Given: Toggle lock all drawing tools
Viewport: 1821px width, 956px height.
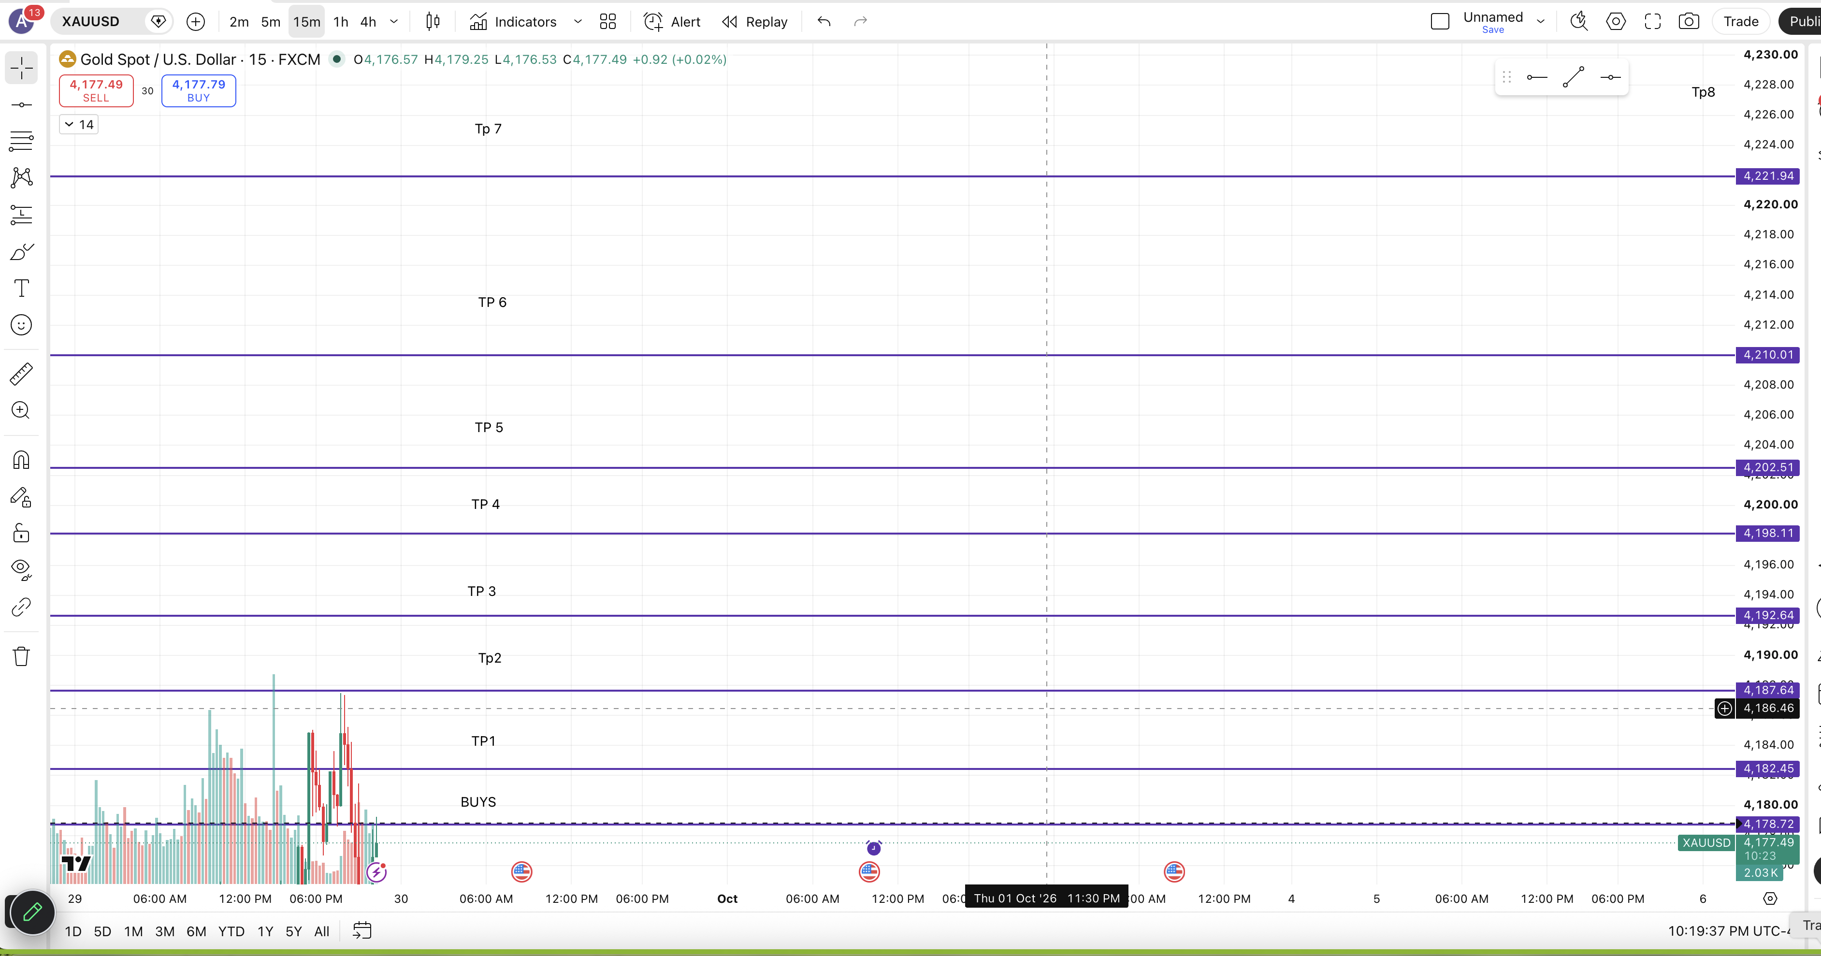Looking at the screenshot, I should click(x=21, y=533).
